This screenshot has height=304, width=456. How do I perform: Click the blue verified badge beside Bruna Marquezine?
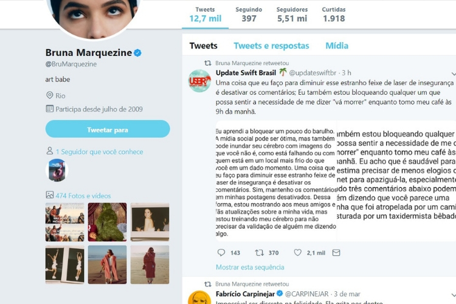point(137,53)
